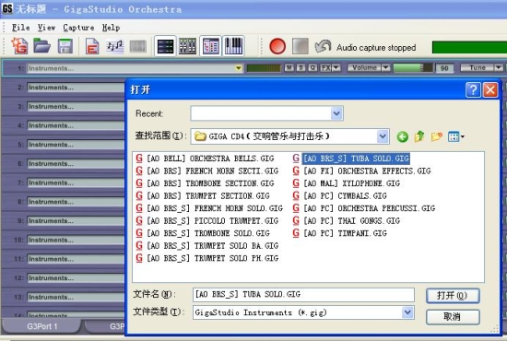Click the file name input field
The height and width of the screenshot is (341, 507).
pos(303,294)
